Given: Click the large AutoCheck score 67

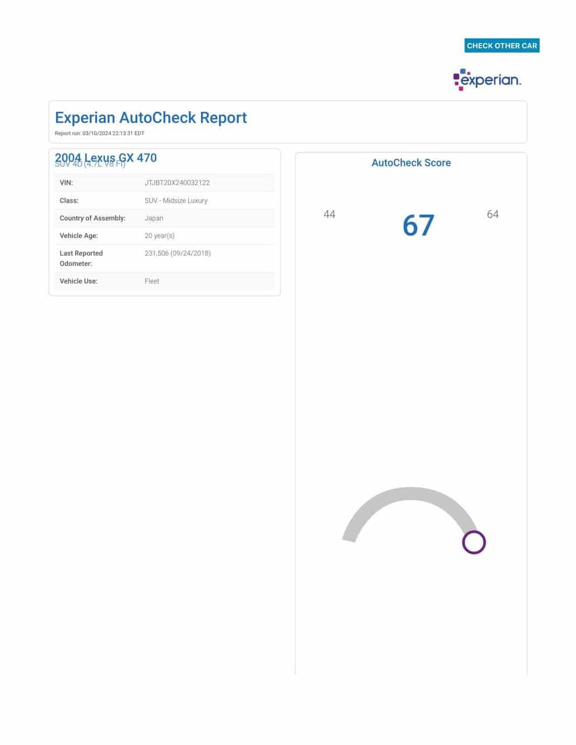Looking at the screenshot, I should point(418,226).
